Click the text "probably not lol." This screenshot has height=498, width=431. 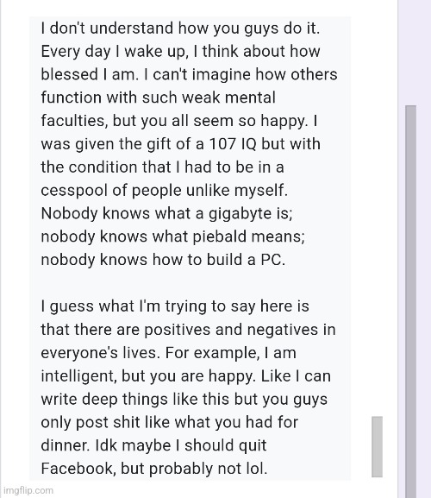tap(208, 470)
